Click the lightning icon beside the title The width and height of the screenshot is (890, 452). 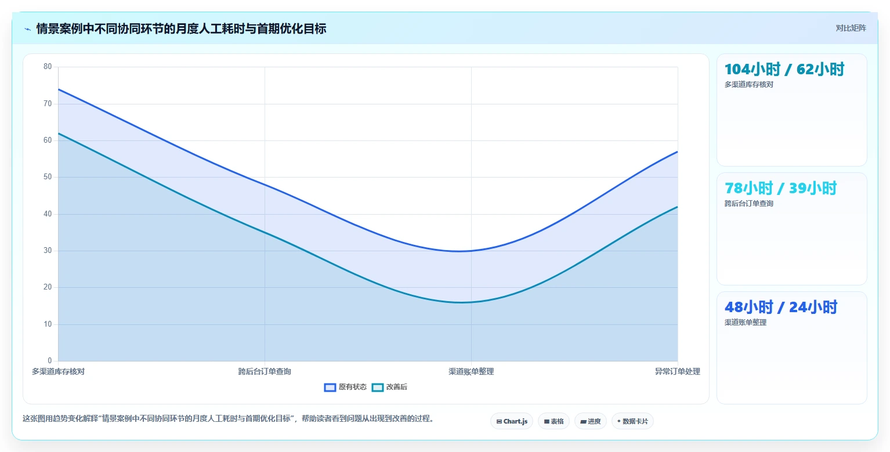coord(27,29)
